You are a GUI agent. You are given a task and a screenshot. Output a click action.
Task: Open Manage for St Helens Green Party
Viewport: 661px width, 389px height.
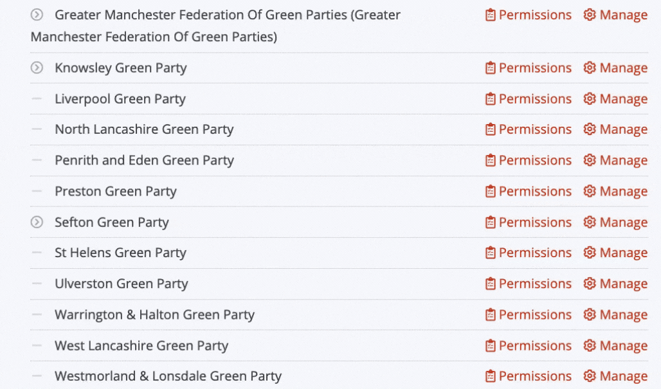pos(615,253)
